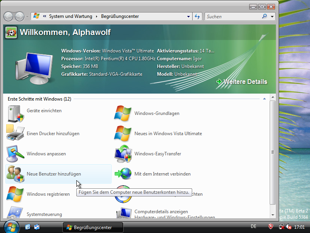Click the address bar refresh button
This screenshot has width=310, height=233.
198,16
